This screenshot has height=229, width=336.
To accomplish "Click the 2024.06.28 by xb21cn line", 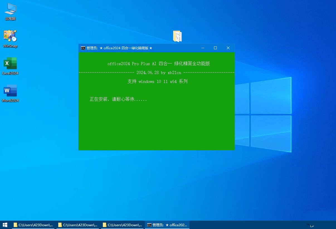I will coord(159,73).
